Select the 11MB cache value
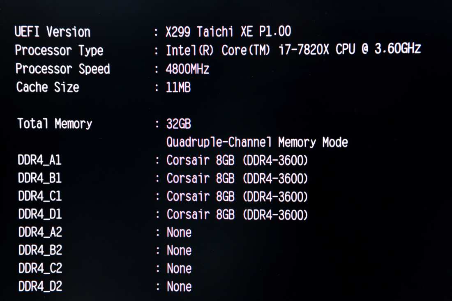Image resolution: width=452 pixels, height=301 pixels. 178,87
